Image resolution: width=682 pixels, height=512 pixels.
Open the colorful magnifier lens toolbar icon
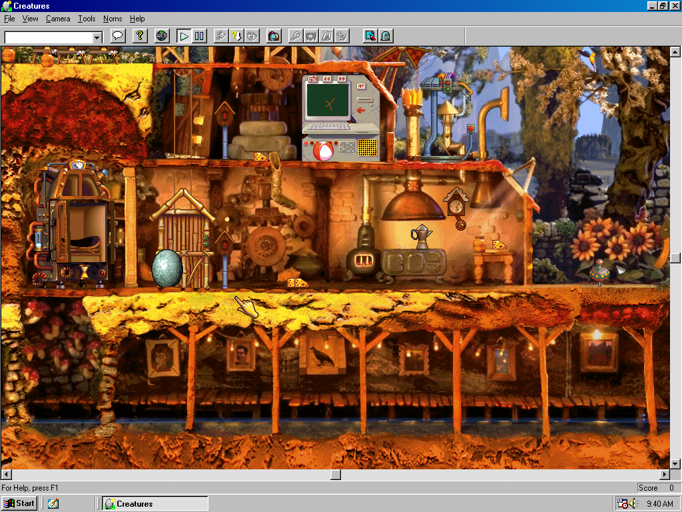pos(274,36)
